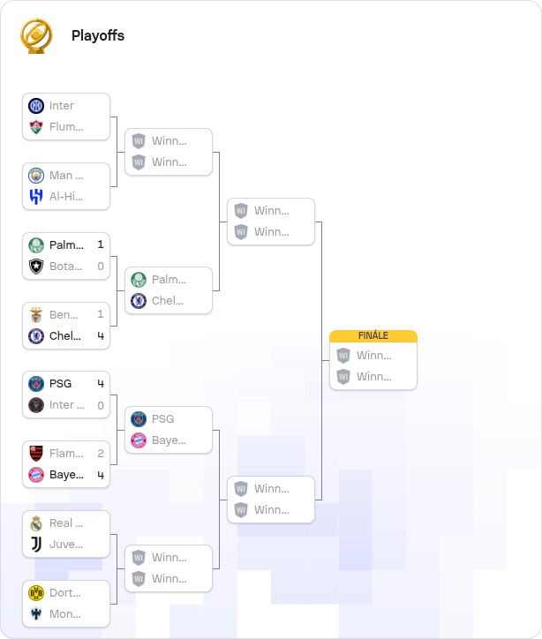Click the Dortmund BVB logo
Screen dimensions: 542x639
tap(36, 593)
